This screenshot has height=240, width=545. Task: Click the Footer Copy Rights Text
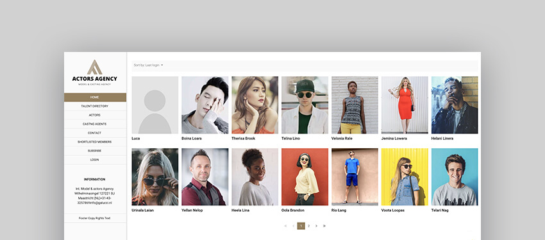94,218
